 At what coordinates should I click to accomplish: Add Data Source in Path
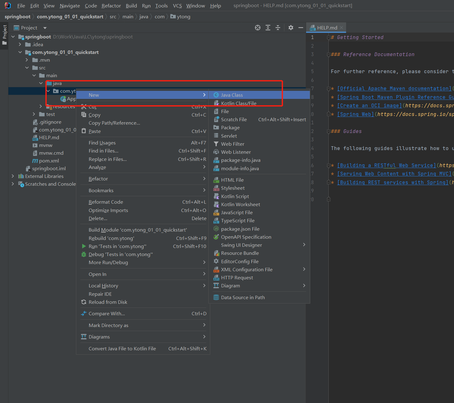(x=259, y=297)
